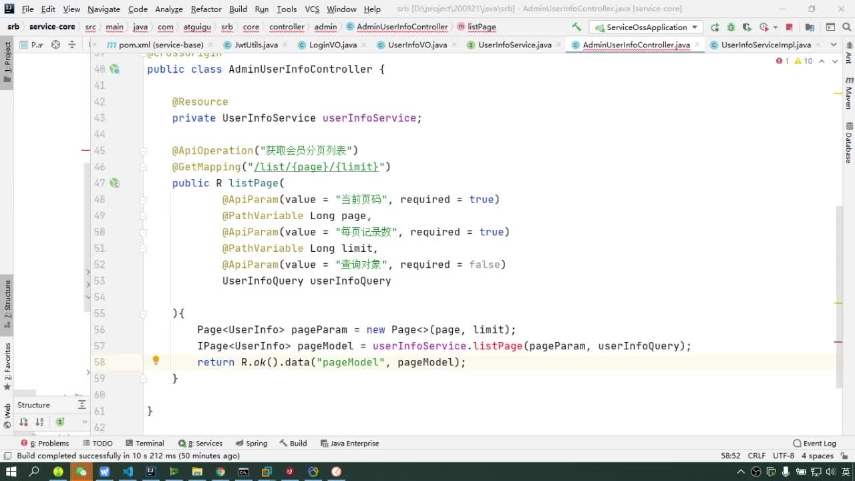Viewport: 855px width, 481px height.
Task: Stop the running application with the red square
Action: pyautogui.click(x=790, y=27)
